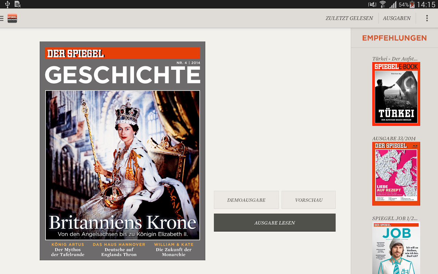438x274 pixels.
Task: Open the Türkei e-book cover
Action: coord(396,94)
